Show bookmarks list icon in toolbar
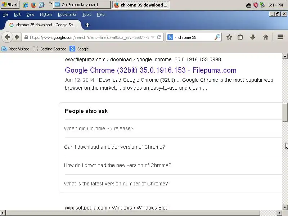Image resolution: width=288 pixels, height=216 pixels. point(240,37)
